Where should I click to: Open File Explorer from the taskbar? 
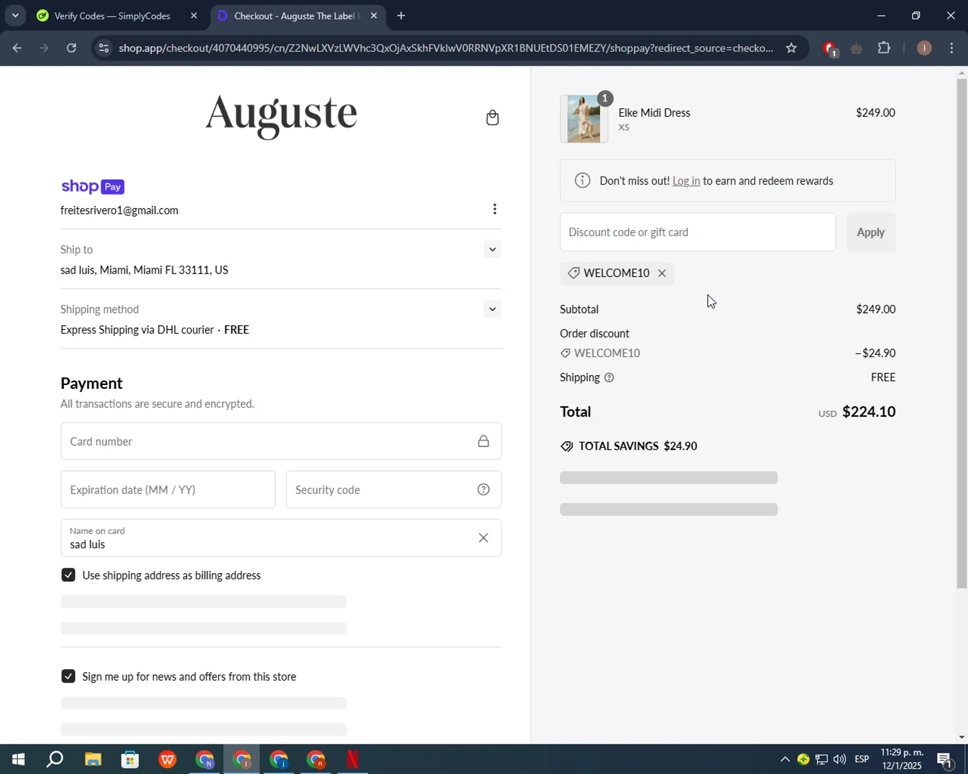click(93, 759)
